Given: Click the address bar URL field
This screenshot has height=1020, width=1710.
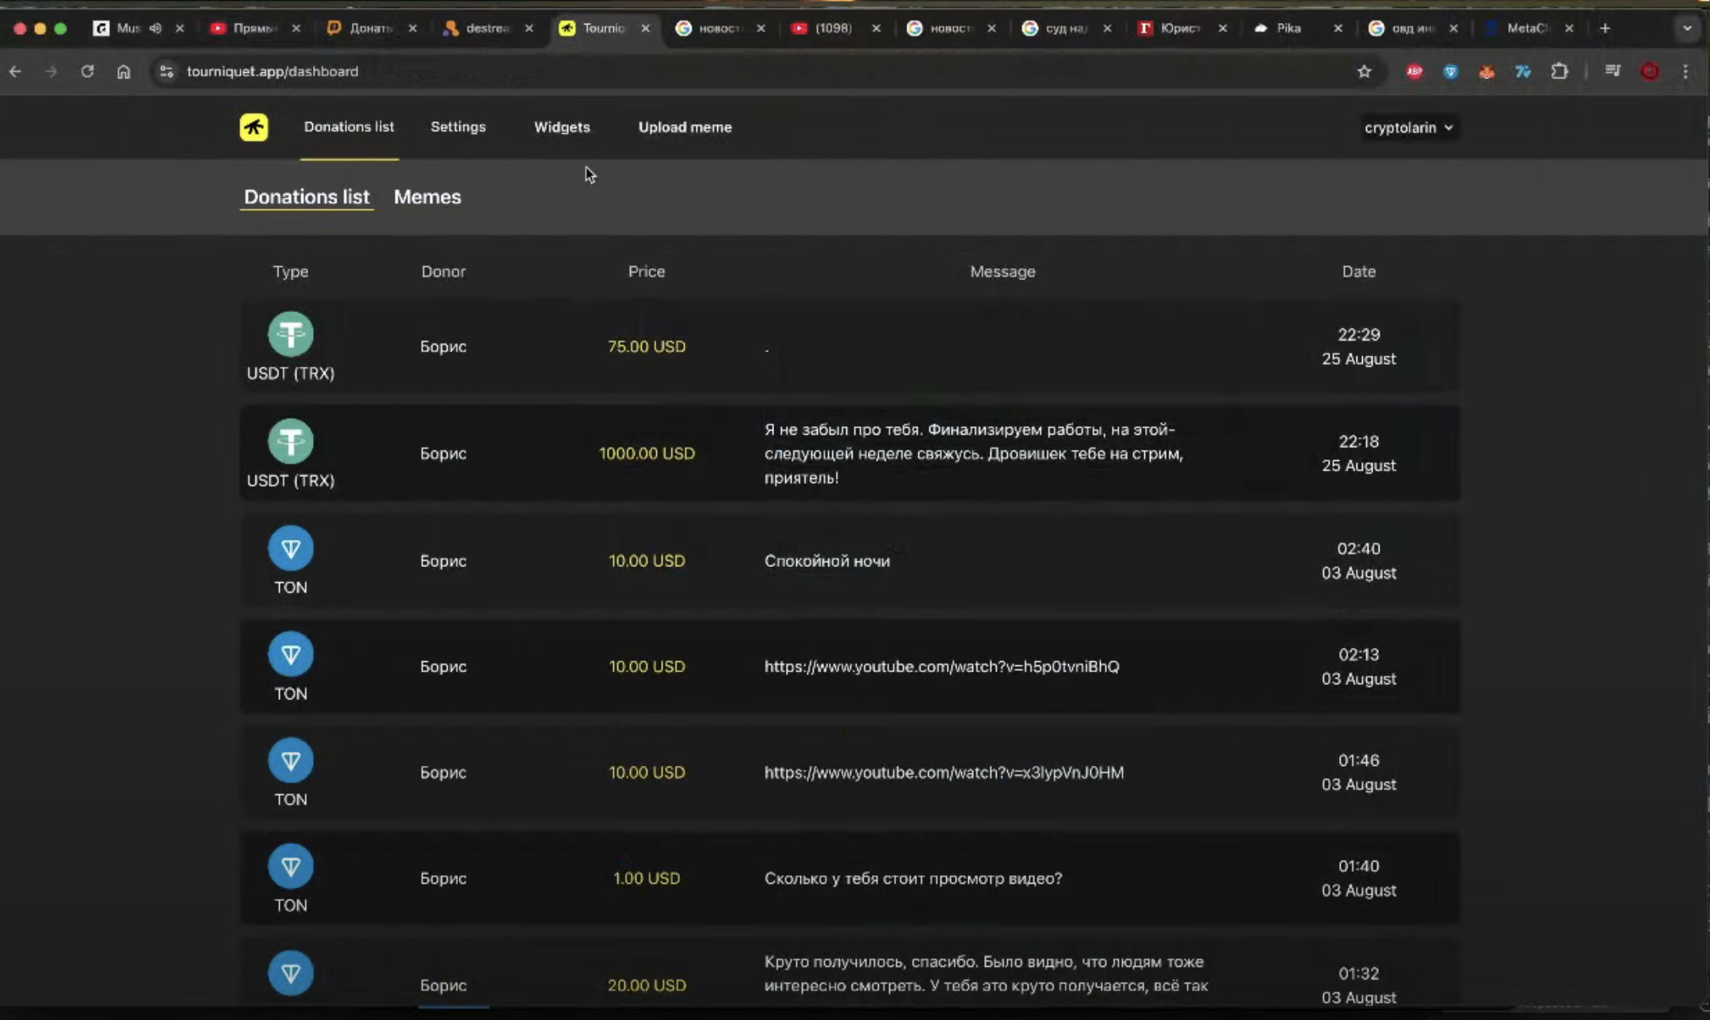Looking at the screenshot, I should point(273,71).
